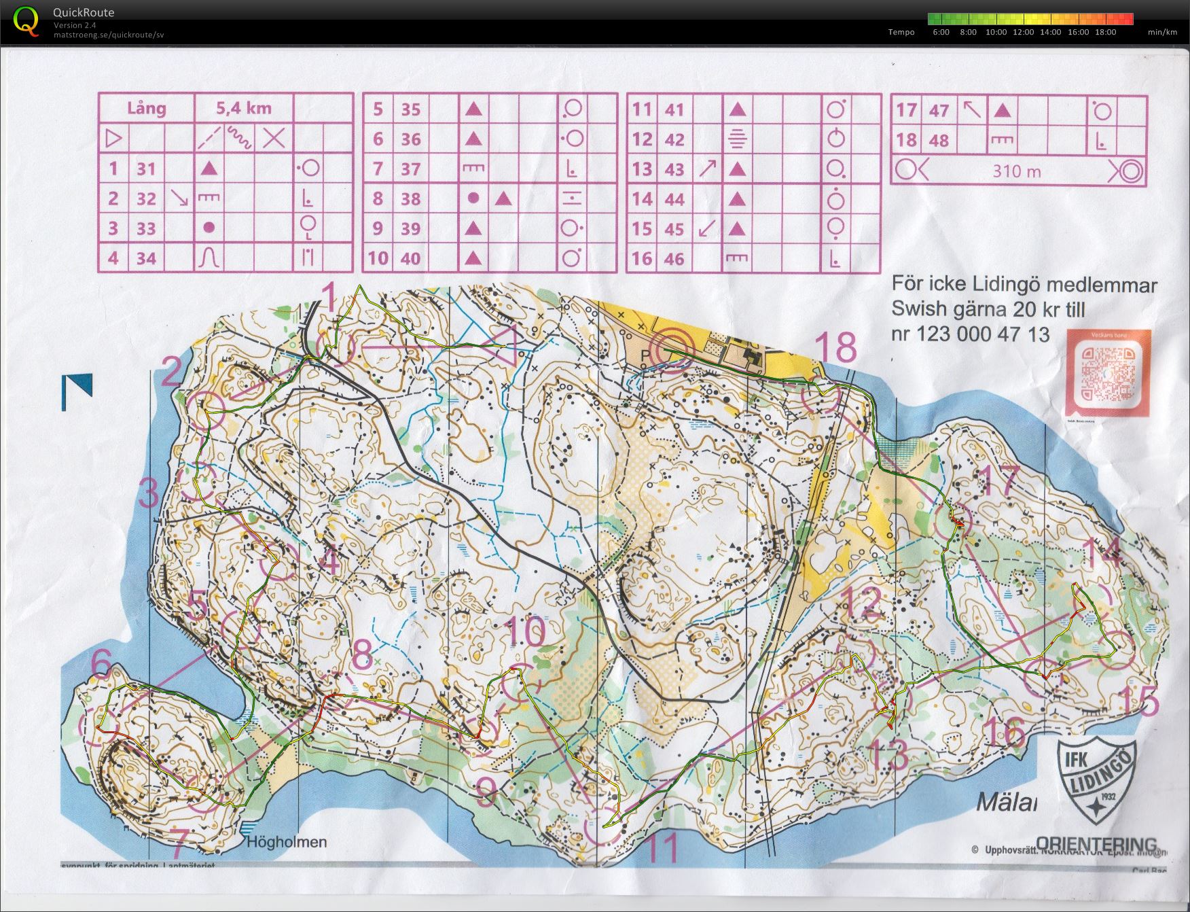Image resolution: width=1190 pixels, height=912 pixels.
Task: Click the northeast arrow symbol in row 13
Action: (x=707, y=169)
